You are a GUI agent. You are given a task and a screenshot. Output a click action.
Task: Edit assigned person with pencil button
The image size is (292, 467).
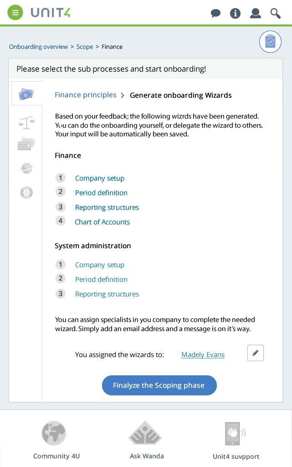click(256, 353)
